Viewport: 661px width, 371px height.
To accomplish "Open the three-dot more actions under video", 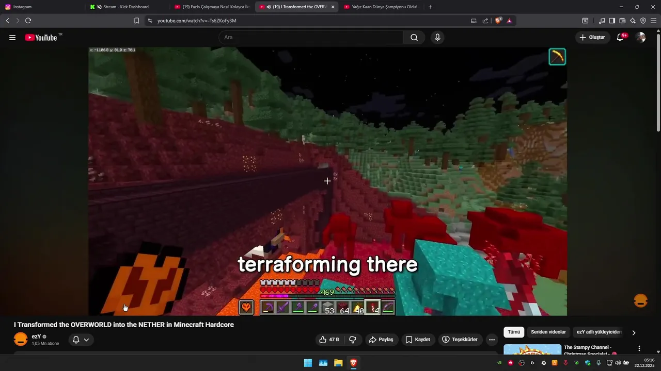I will pyautogui.click(x=492, y=340).
